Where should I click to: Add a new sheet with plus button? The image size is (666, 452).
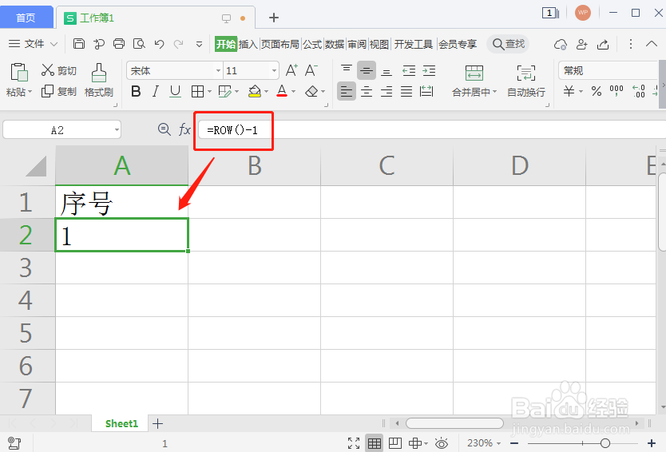point(157,423)
